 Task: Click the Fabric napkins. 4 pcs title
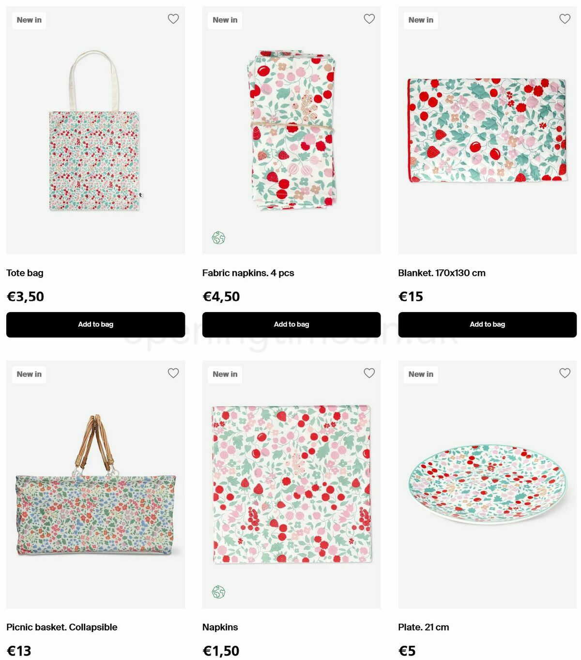[248, 273]
